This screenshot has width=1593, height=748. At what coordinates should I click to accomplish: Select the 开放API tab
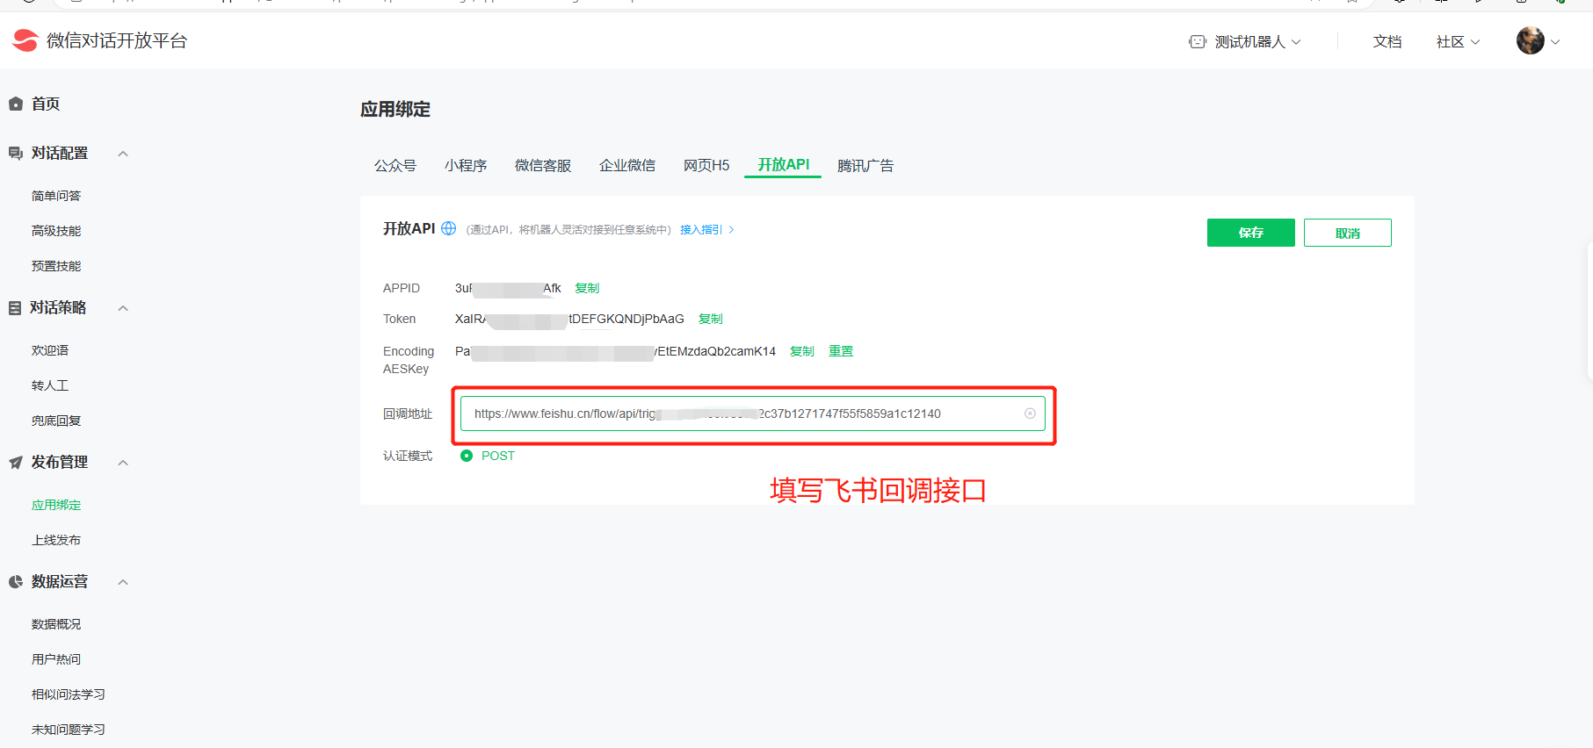point(784,165)
